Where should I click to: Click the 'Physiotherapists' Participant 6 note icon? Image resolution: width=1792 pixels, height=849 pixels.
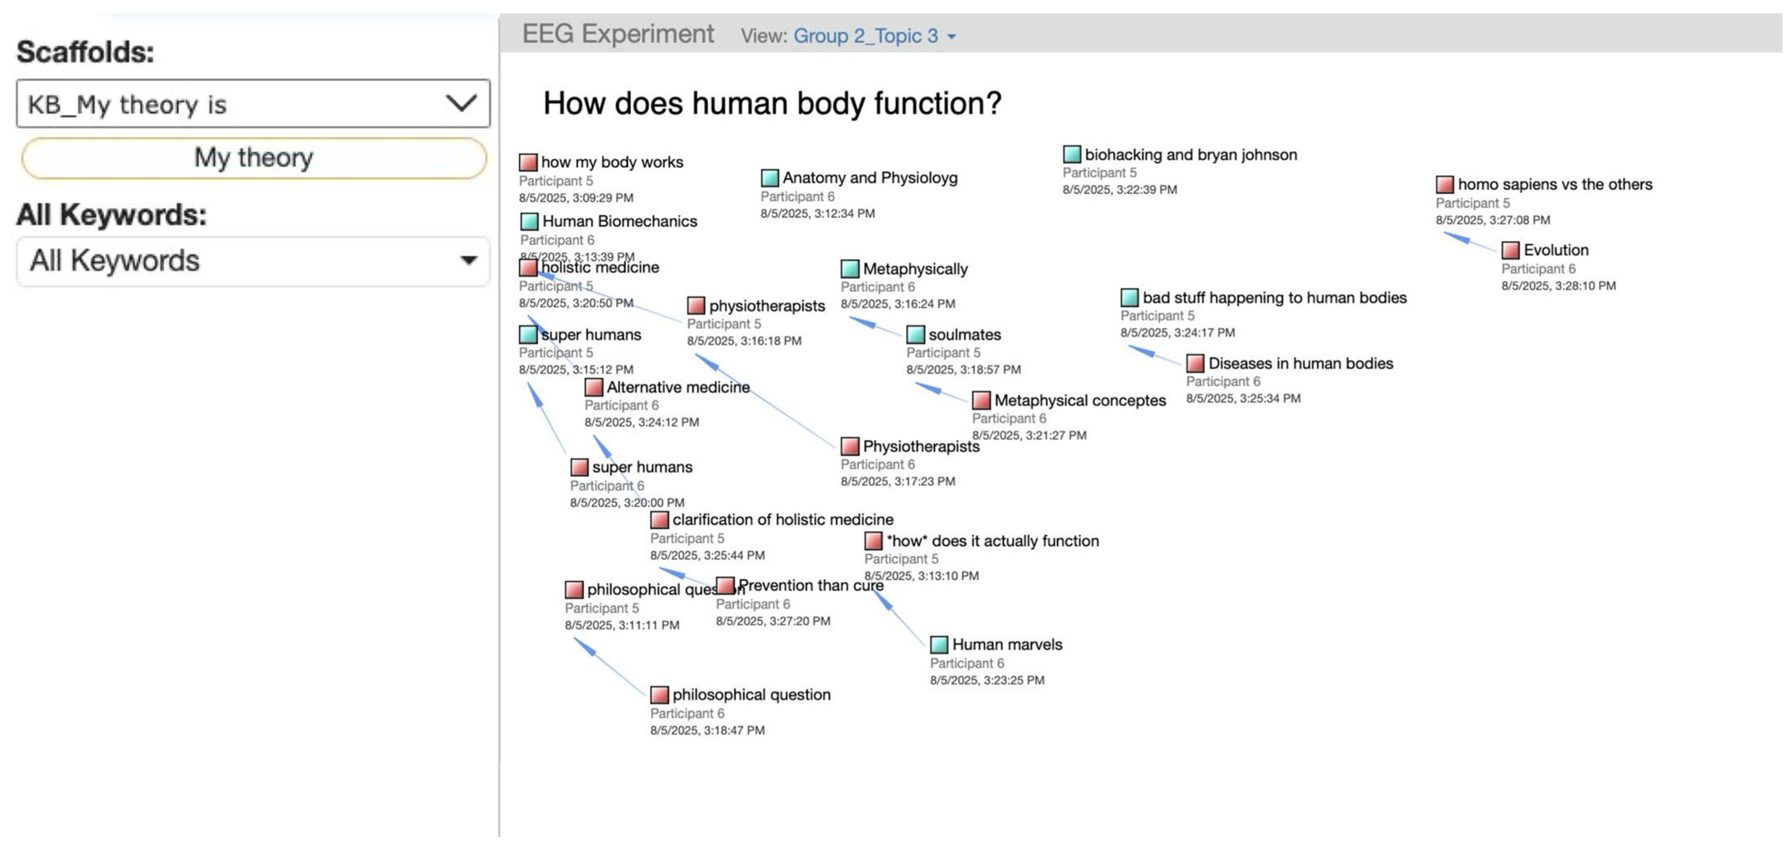[849, 446]
